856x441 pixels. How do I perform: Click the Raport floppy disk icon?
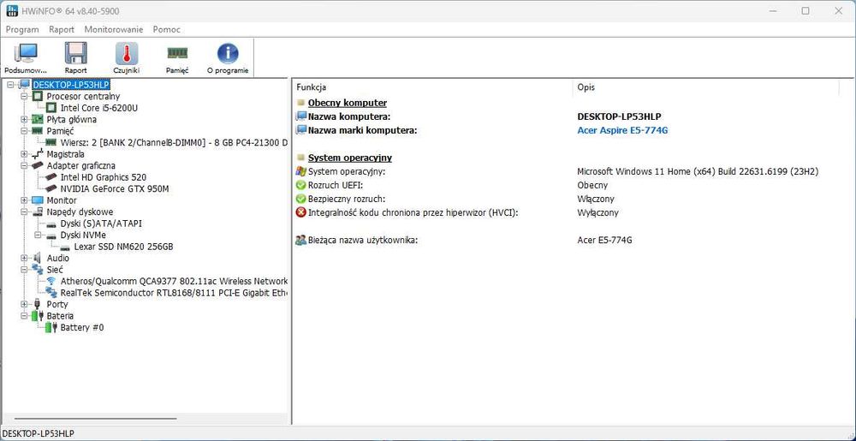point(75,53)
